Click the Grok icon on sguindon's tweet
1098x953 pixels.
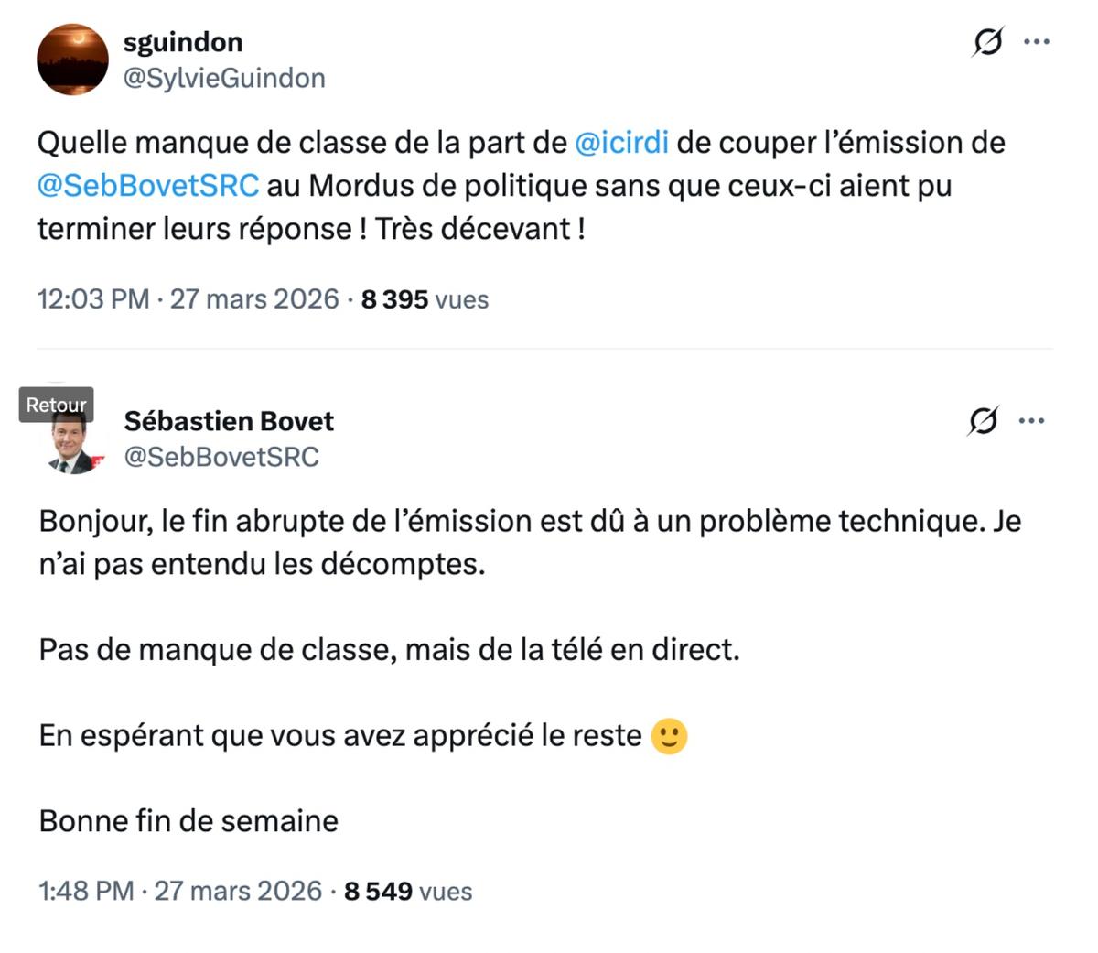pos(986,40)
